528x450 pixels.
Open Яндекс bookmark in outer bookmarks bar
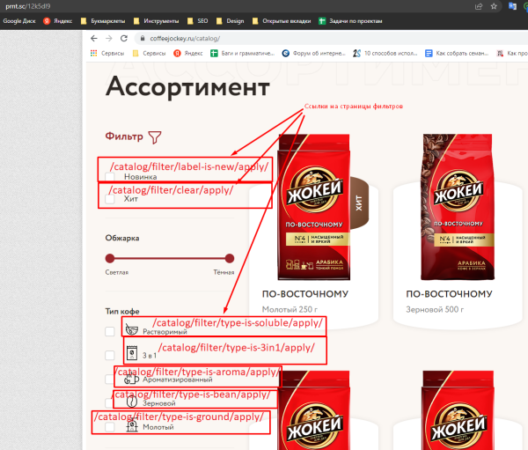(57, 21)
